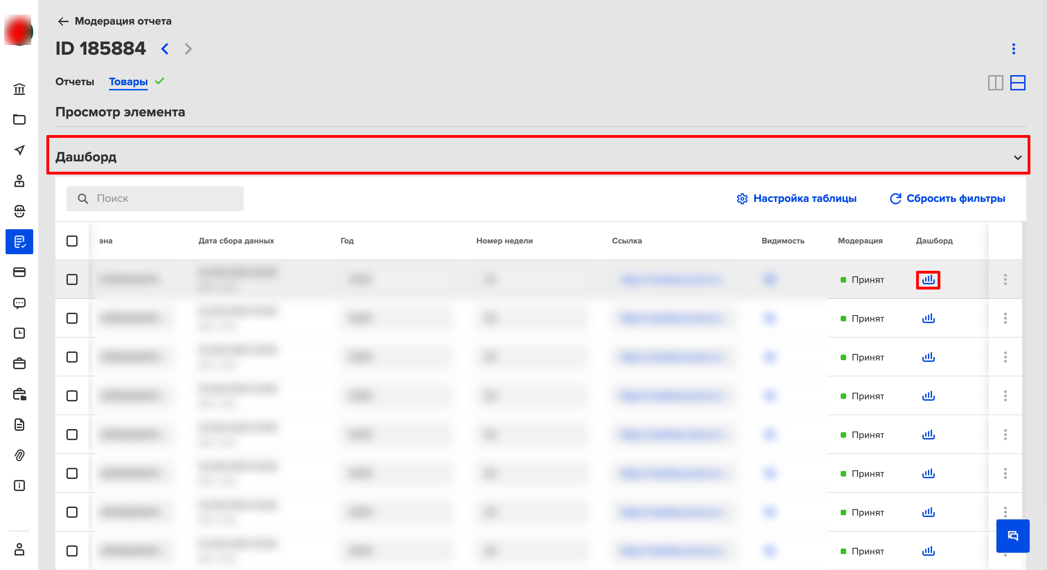
Task: Go to next report ID with right chevron
Action: click(x=188, y=49)
